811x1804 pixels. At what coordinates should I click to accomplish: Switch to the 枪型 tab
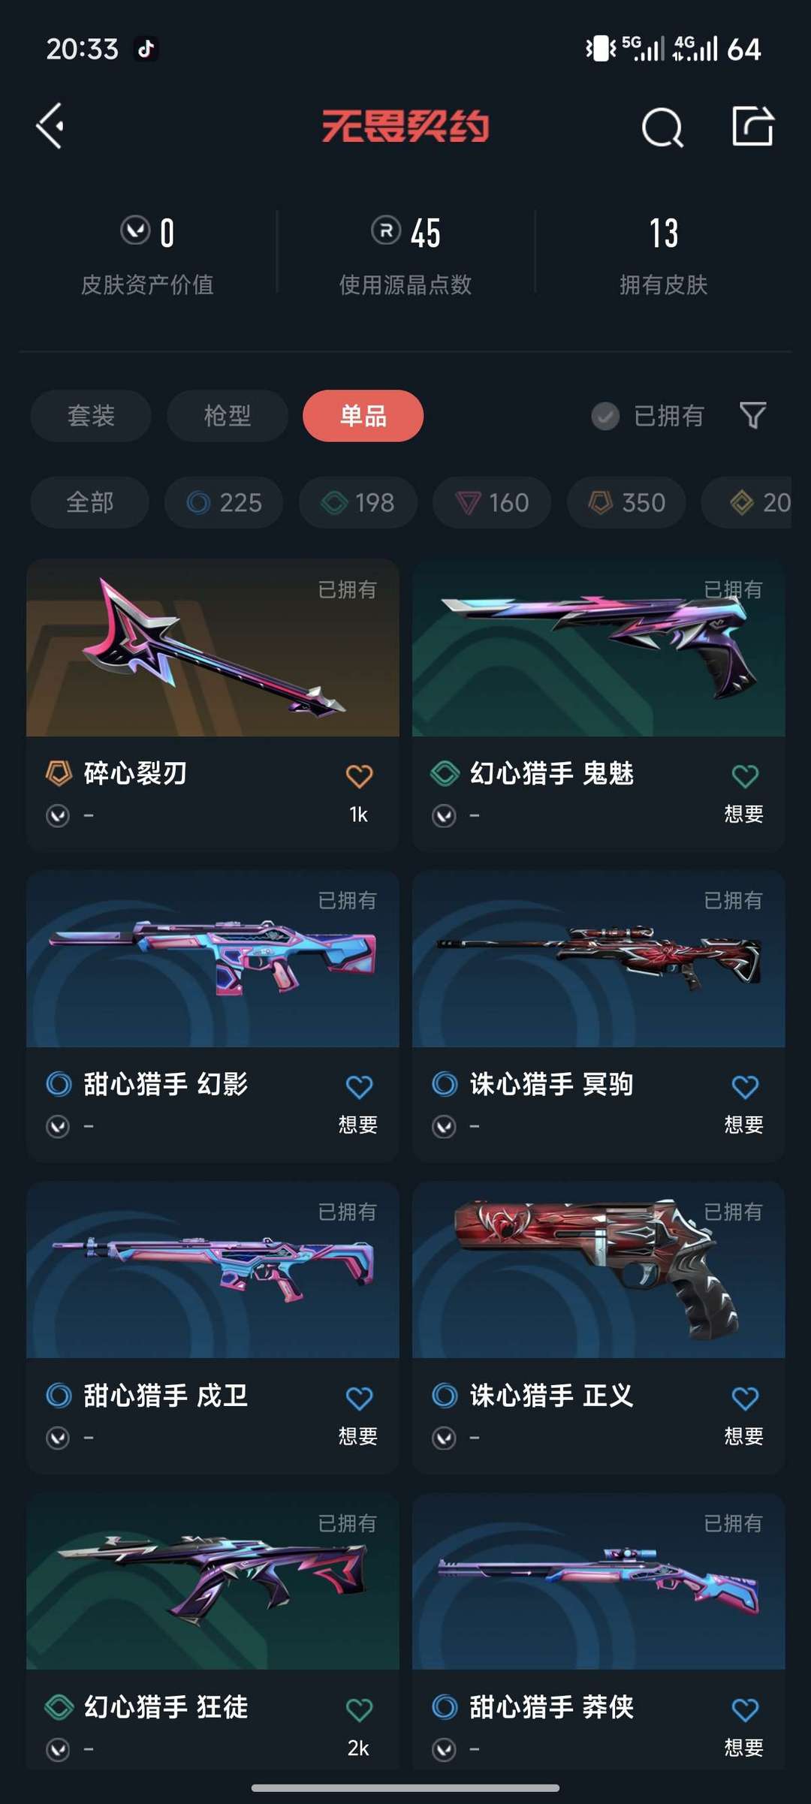click(228, 416)
